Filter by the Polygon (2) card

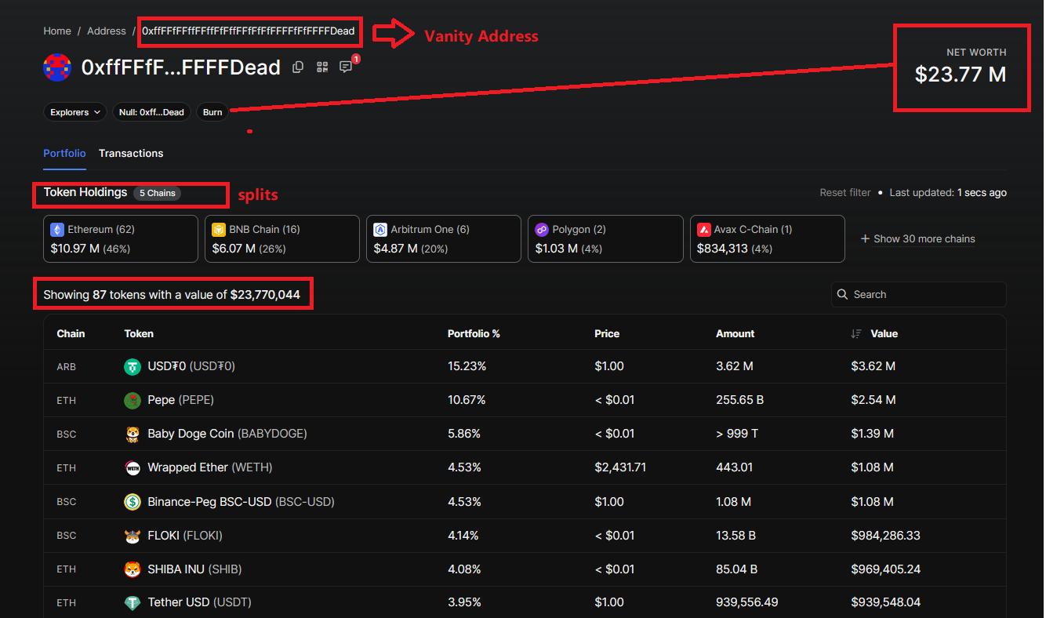(605, 238)
